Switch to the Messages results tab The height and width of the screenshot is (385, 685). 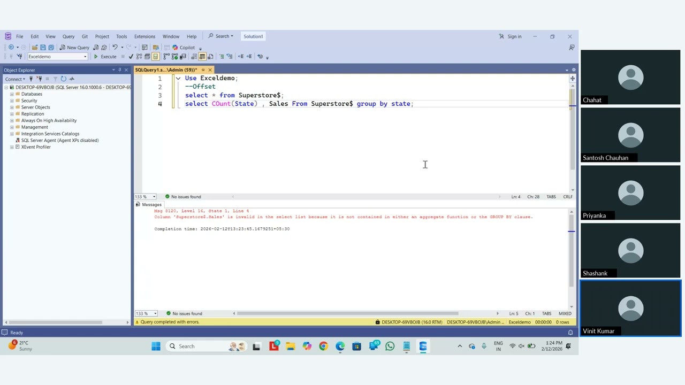tap(148, 204)
